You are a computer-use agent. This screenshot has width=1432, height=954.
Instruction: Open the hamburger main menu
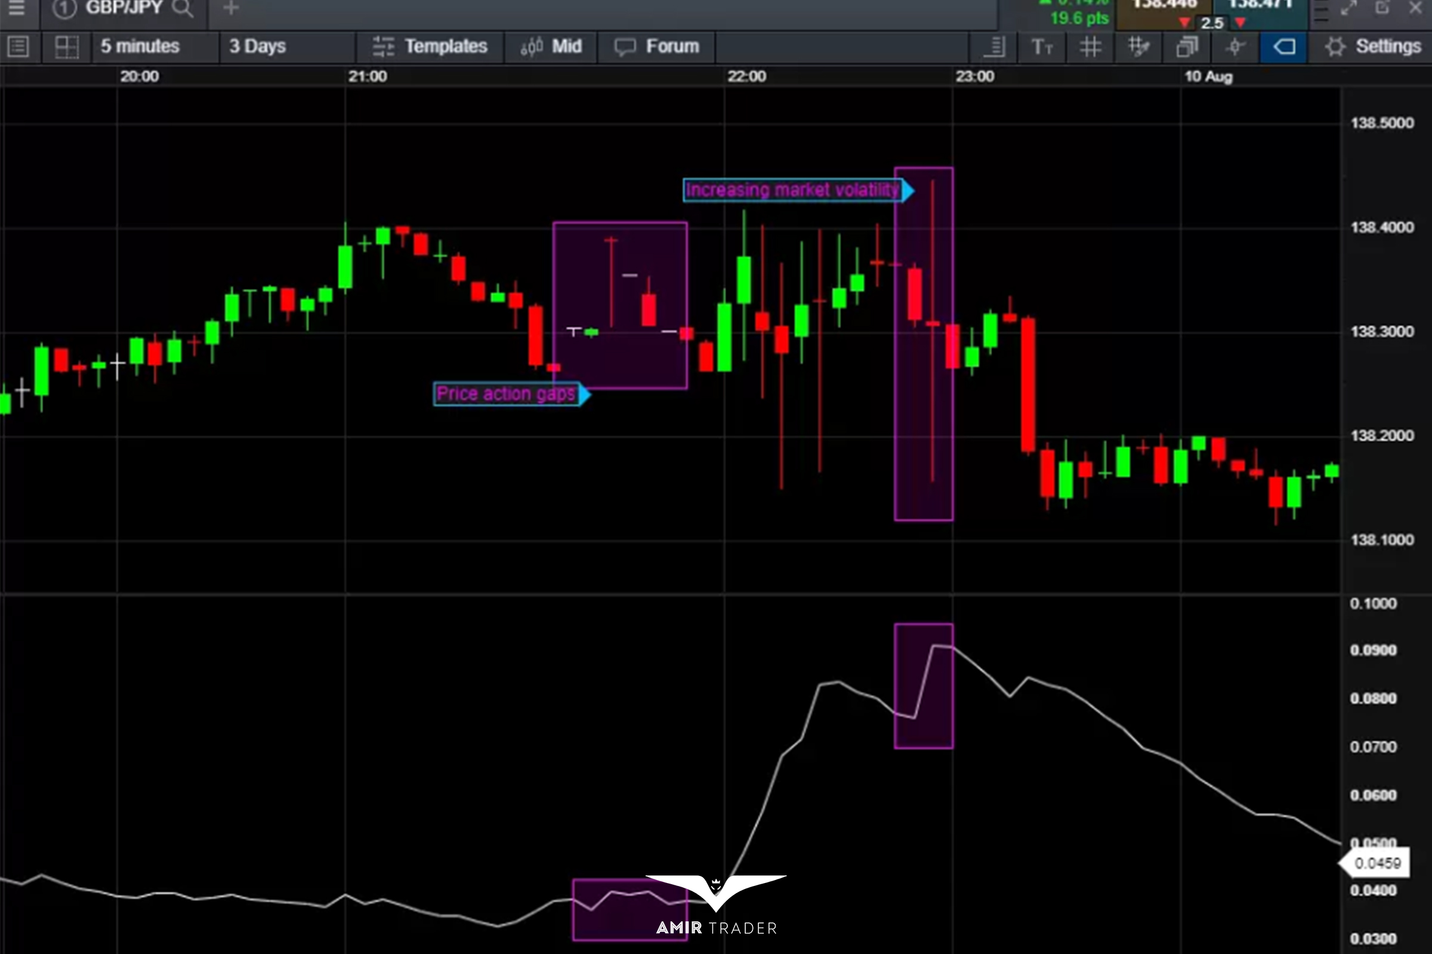[17, 7]
